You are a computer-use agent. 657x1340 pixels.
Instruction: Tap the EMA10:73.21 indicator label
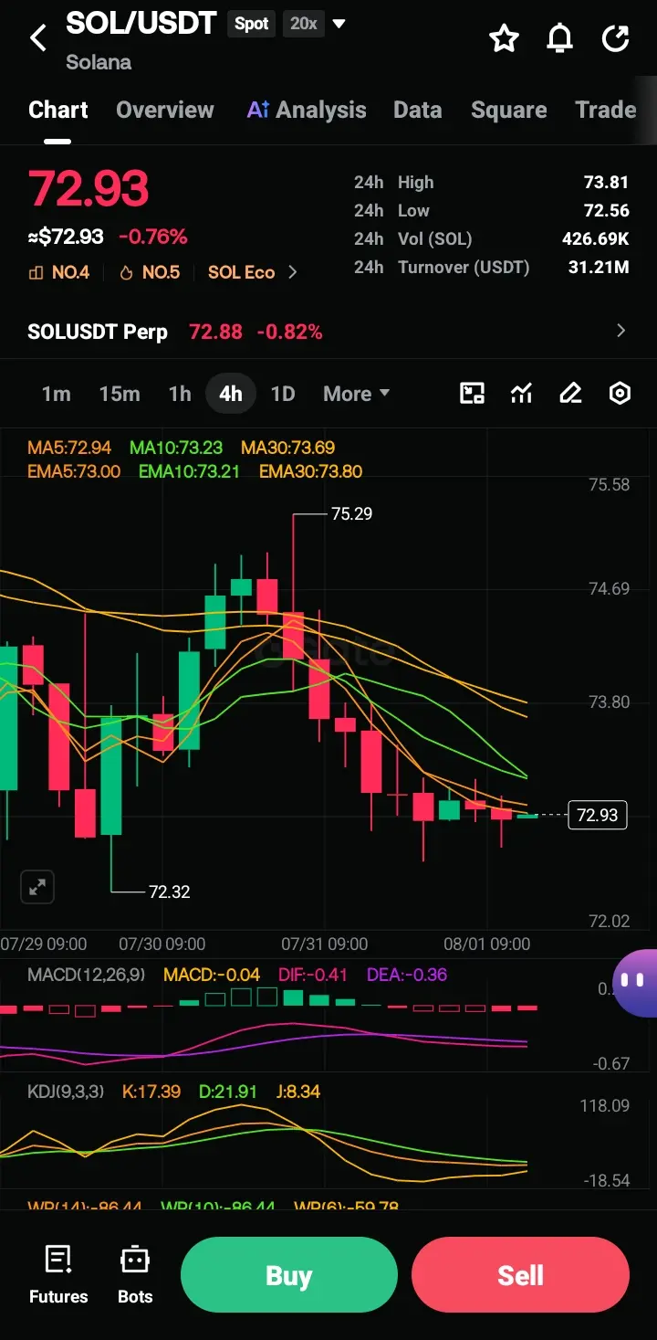(x=190, y=471)
